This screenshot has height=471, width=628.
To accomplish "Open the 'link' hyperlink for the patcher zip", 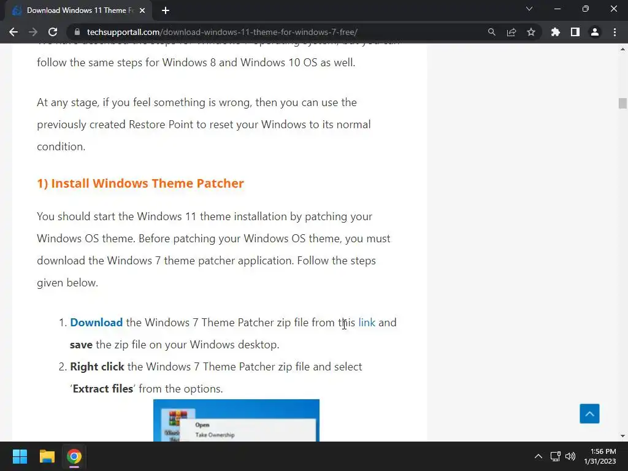I will (x=367, y=323).
